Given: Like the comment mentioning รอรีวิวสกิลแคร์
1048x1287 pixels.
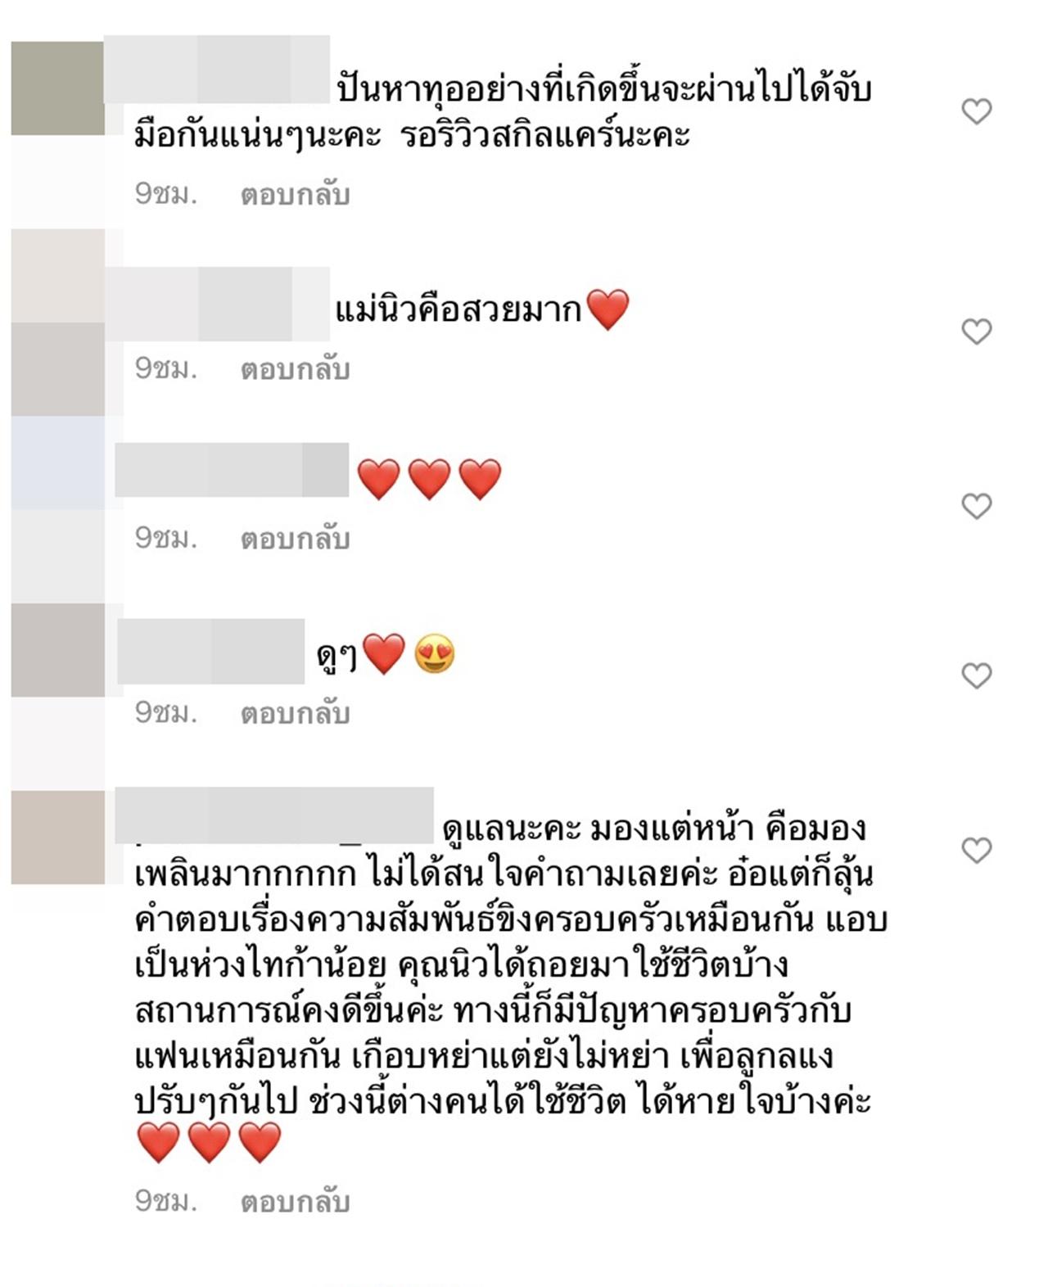Looking at the screenshot, I should click(x=976, y=111).
